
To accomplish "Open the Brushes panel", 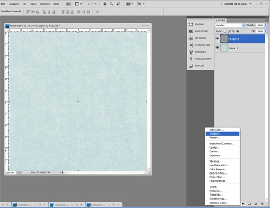I will (x=200, y=52).
